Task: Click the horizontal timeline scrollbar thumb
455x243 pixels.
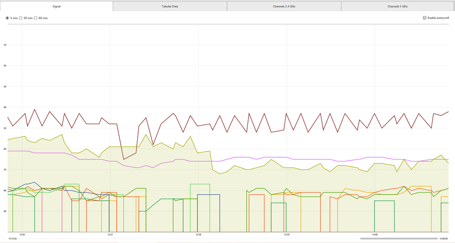Action: [398, 238]
